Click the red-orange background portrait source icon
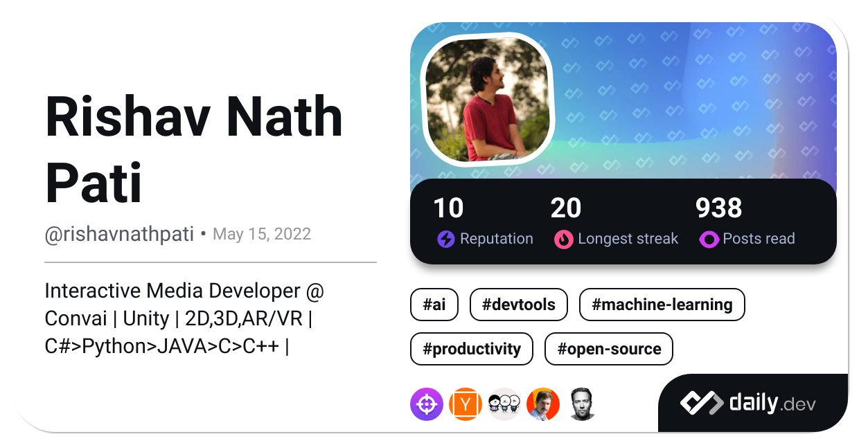 (543, 404)
